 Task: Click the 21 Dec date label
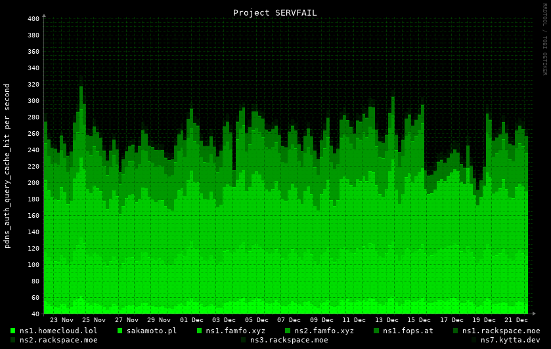516,320
